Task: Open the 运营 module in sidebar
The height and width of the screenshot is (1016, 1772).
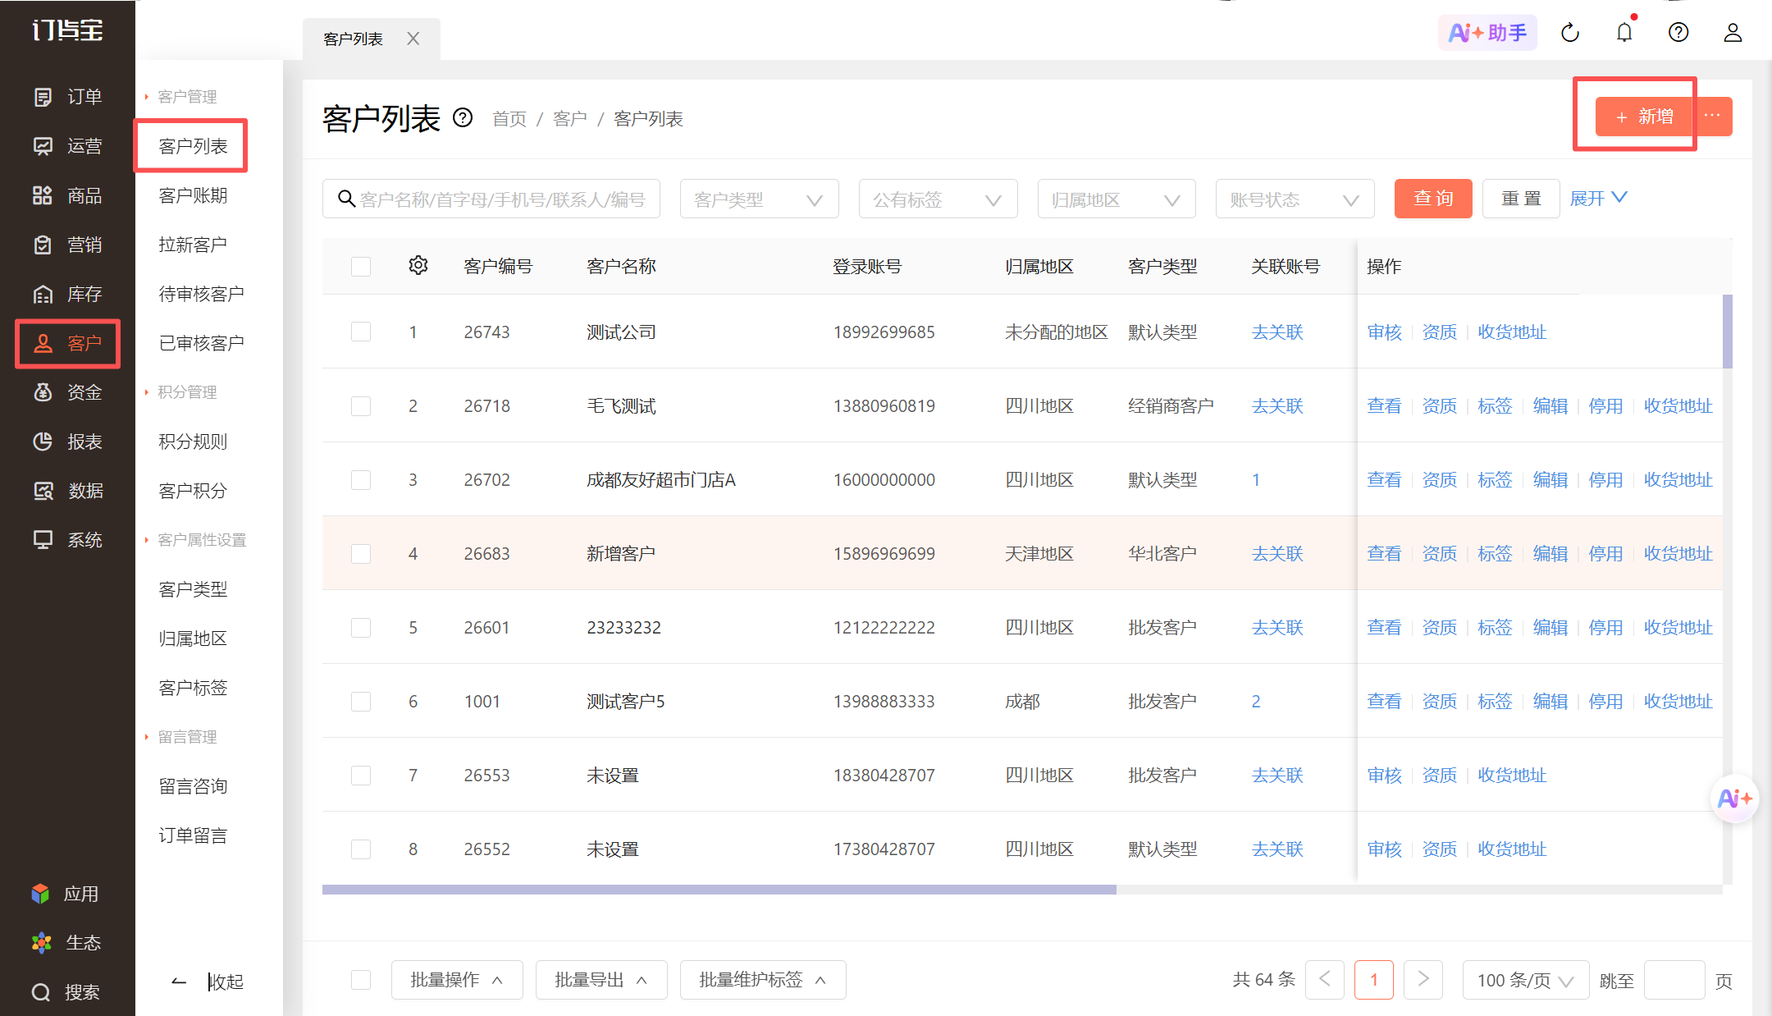Action: coord(67,146)
